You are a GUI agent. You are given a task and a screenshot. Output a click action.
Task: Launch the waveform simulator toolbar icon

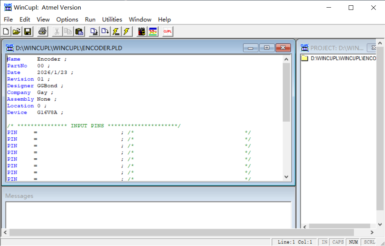point(153,32)
